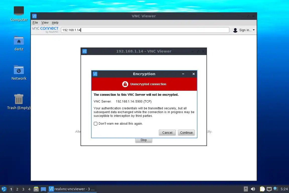Viewport: 289px width, 193px height.
Task: Open the View menu
Action: [x=45, y=23]
